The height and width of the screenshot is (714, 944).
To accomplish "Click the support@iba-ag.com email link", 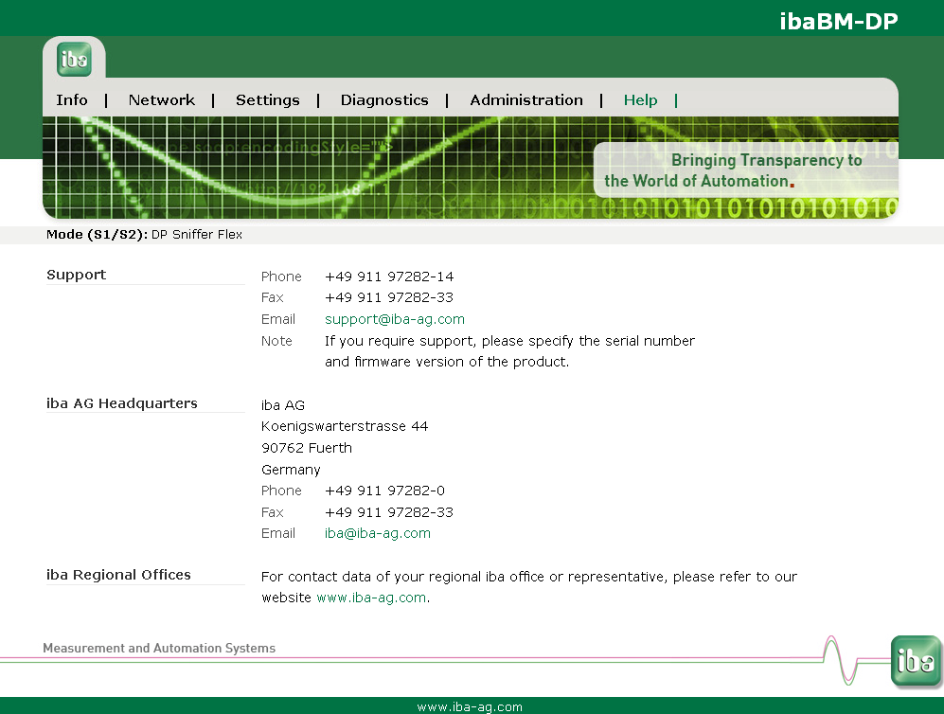I will (394, 319).
